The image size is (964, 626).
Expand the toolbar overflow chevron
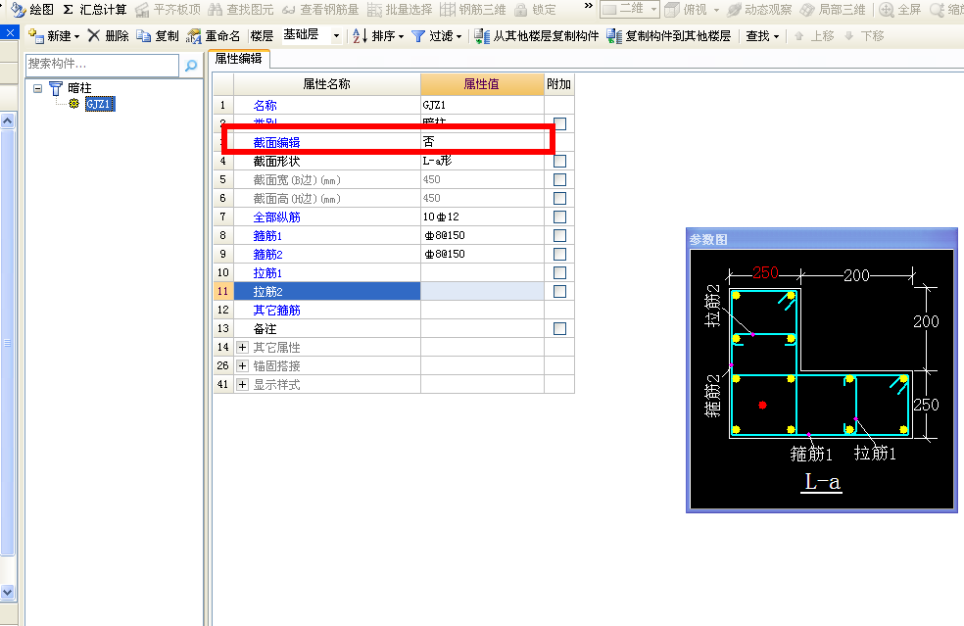point(589,6)
